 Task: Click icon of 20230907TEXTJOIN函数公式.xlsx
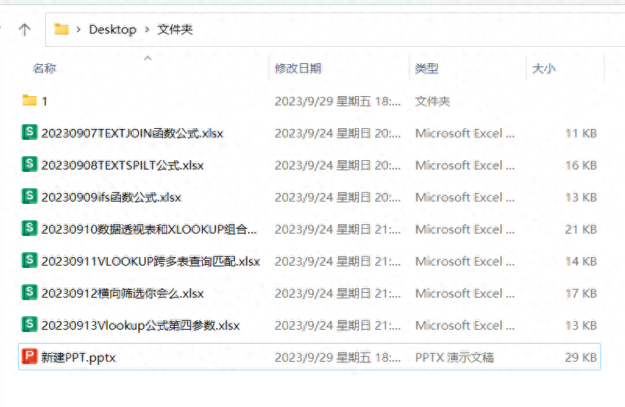30,132
